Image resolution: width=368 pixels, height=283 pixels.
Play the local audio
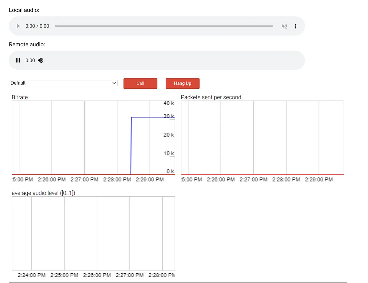pos(18,26)
